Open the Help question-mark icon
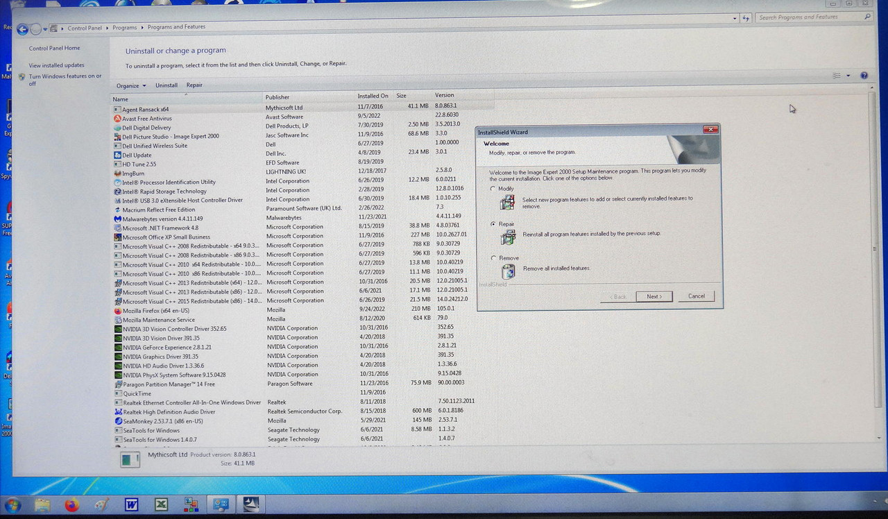The image size is (888, 519). pos(864,75)
